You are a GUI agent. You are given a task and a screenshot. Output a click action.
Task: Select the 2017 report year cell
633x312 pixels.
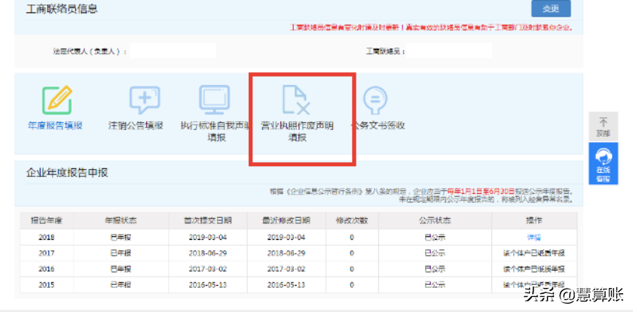click(47, 253)
